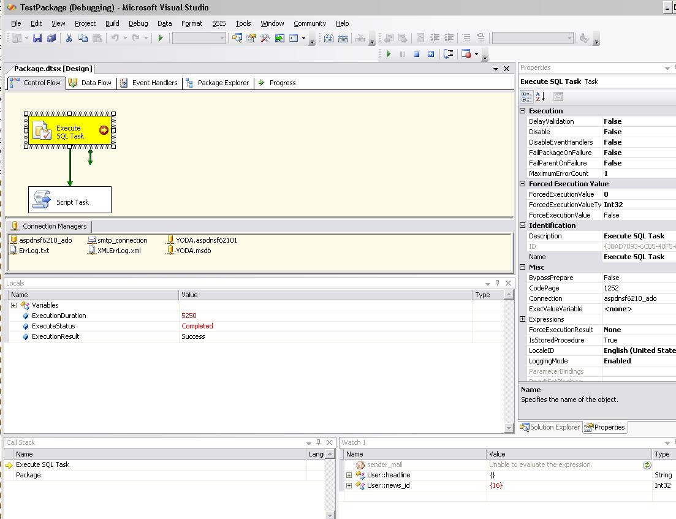
Task: Click the Locals panel vertical scrollbar
Action: [x=509, y=362]
